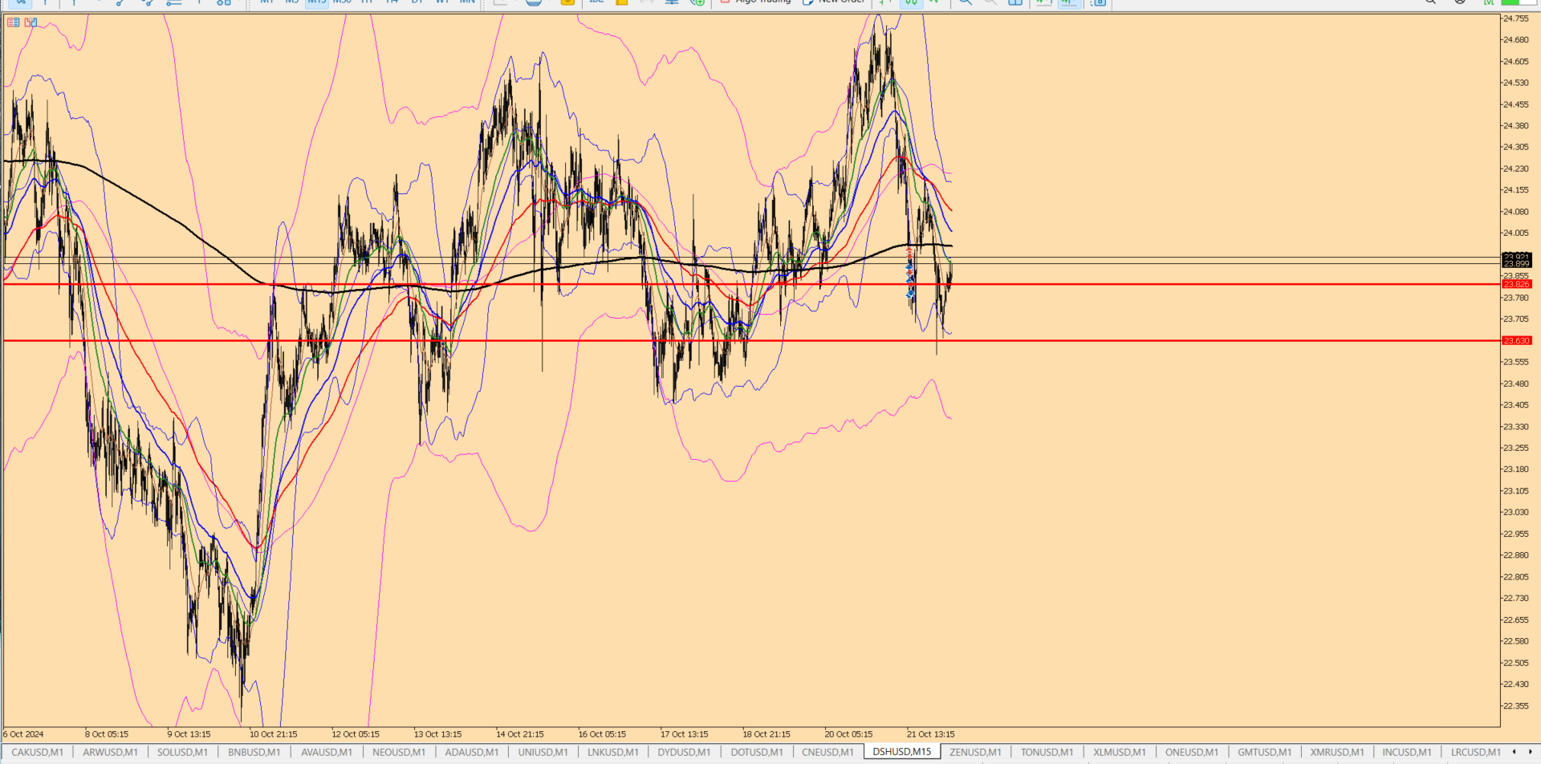The width and height of the screenshot is (1541, 764).
Task: Open the ADAUSD,M1 tab
Action: (x=472, y=752)
